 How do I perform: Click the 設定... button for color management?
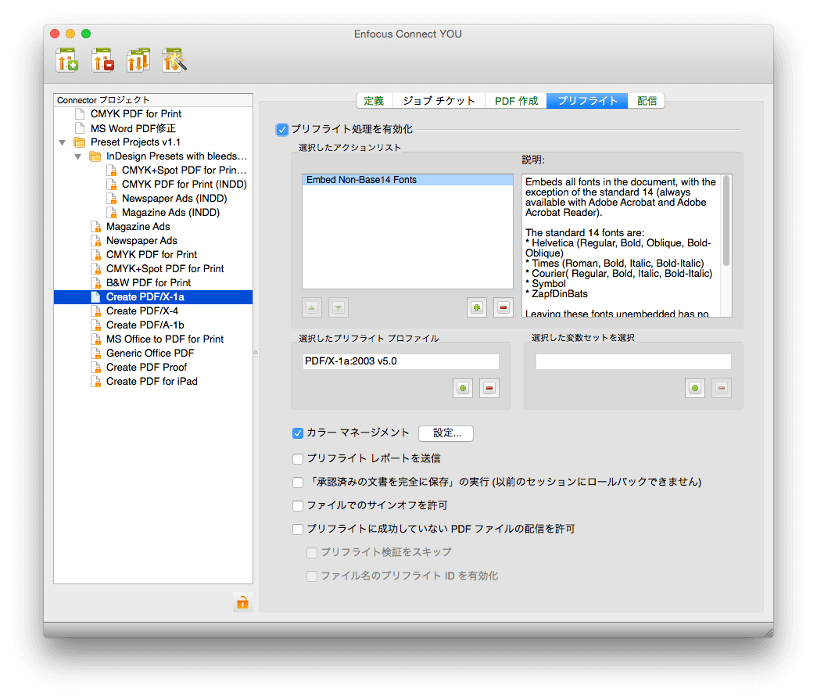[x=446, y=433]
